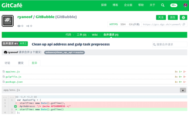Open the search magnifier in top bar
189x116 pixels.
[x=163, y=5]
